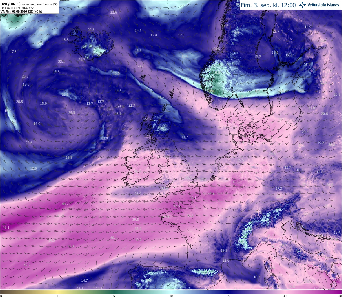Click the 48.2 precipitable water value

tap(65, 204)
